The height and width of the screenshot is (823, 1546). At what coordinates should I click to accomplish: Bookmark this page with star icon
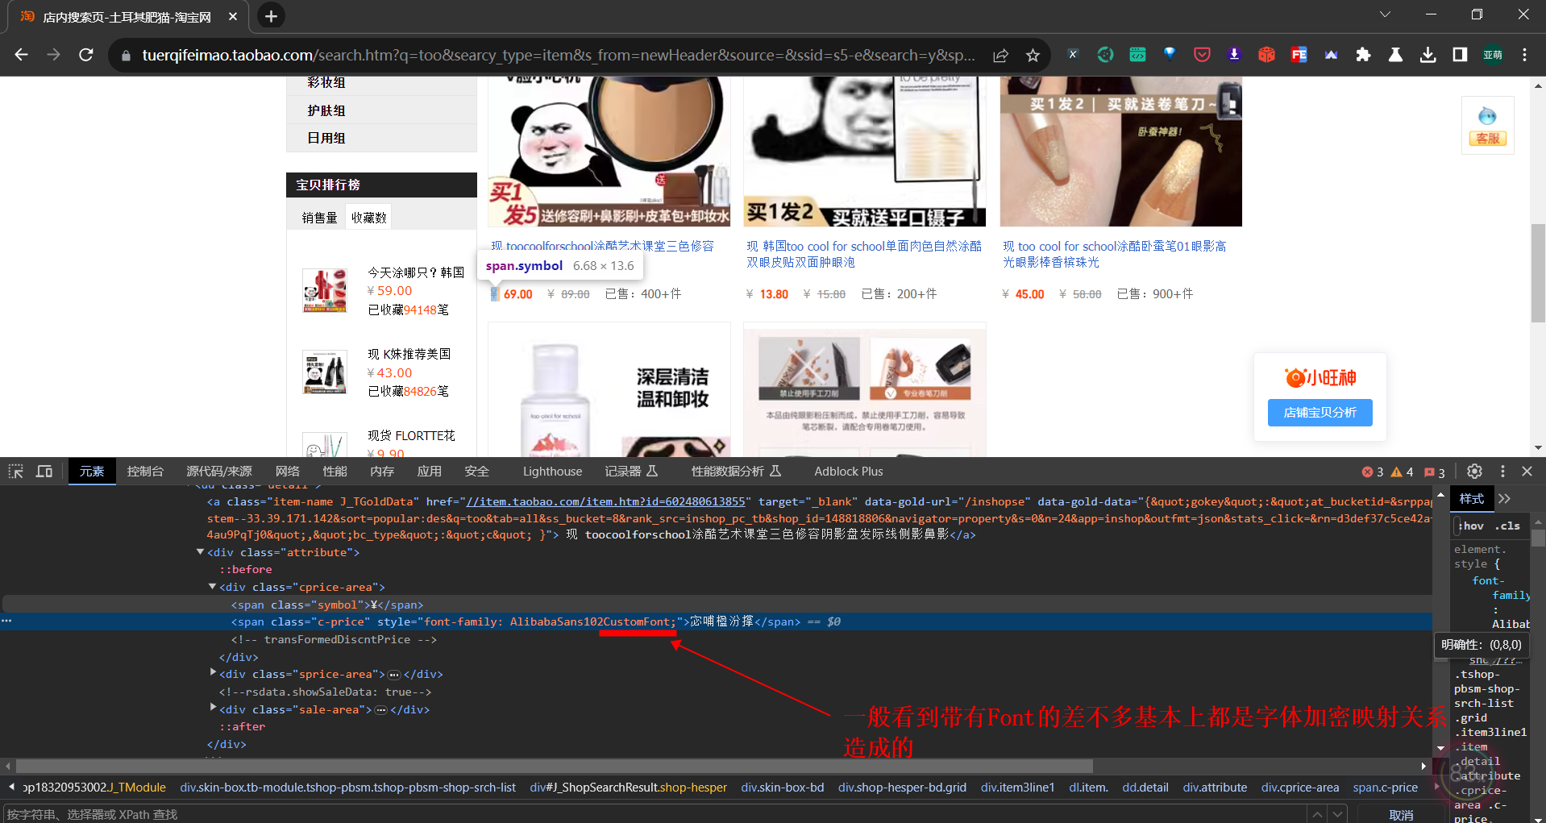point(1033,55)
